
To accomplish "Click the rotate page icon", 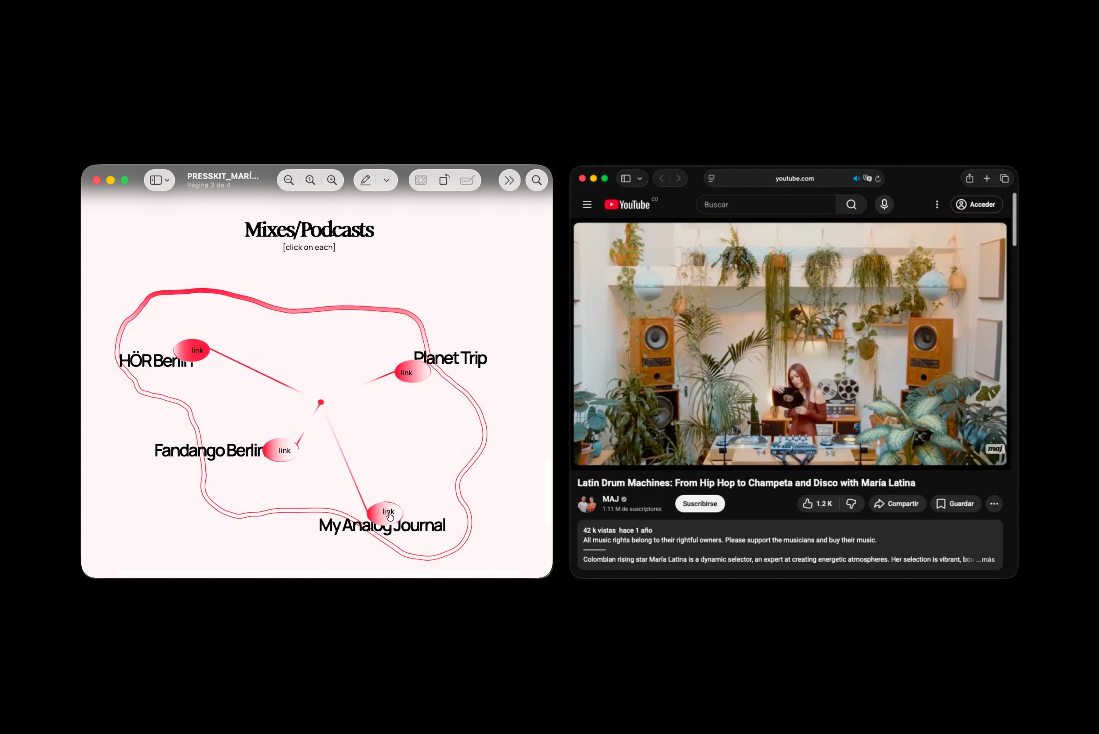I will 444,180.
